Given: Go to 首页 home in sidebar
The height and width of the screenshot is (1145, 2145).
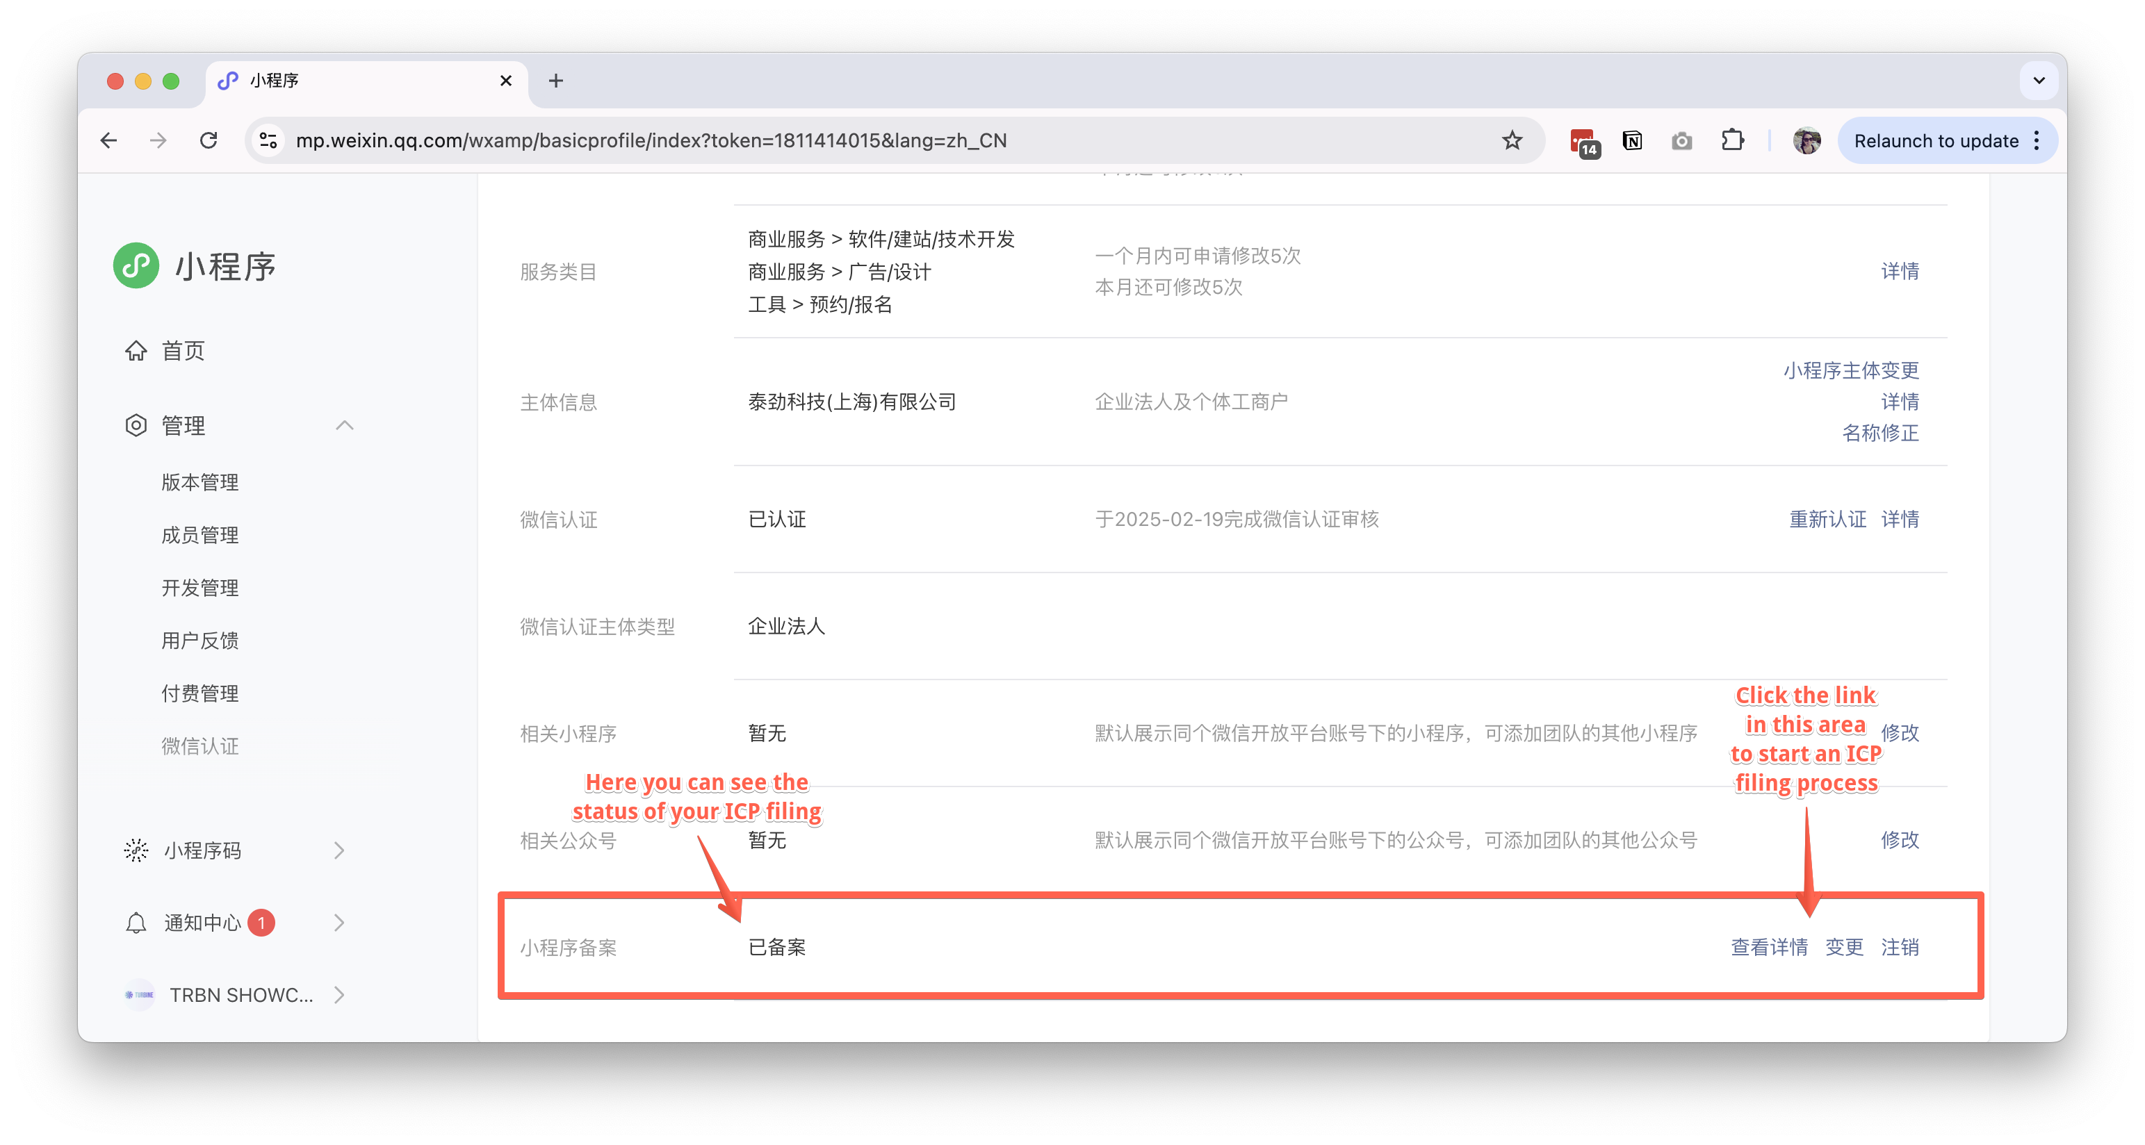Looking at the screenshot, I should tap(182, 350).
